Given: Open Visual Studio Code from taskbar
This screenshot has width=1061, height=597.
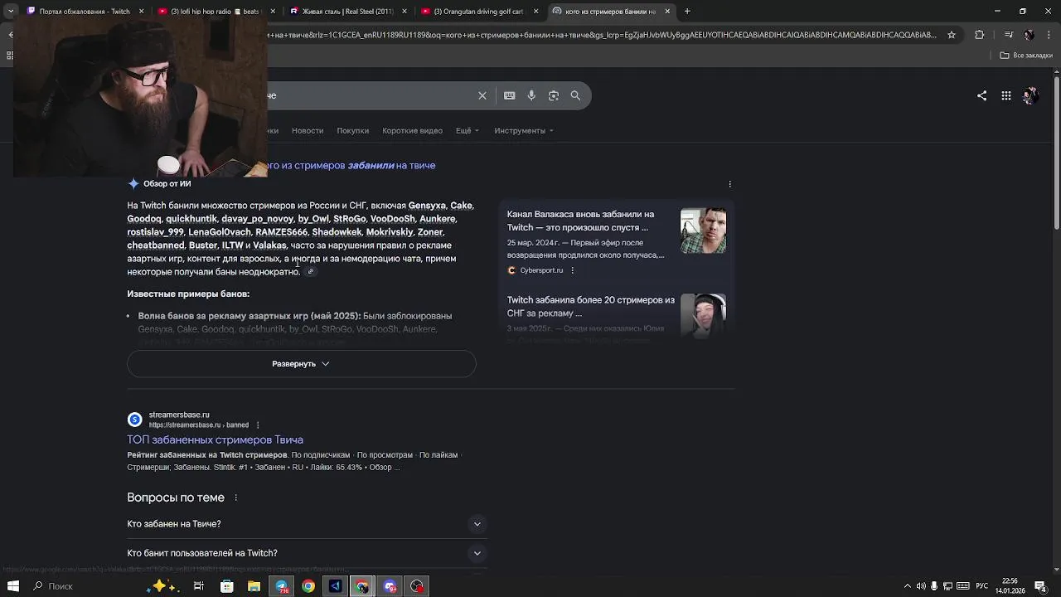Looking at the screenshot, I should pos(335,586).
